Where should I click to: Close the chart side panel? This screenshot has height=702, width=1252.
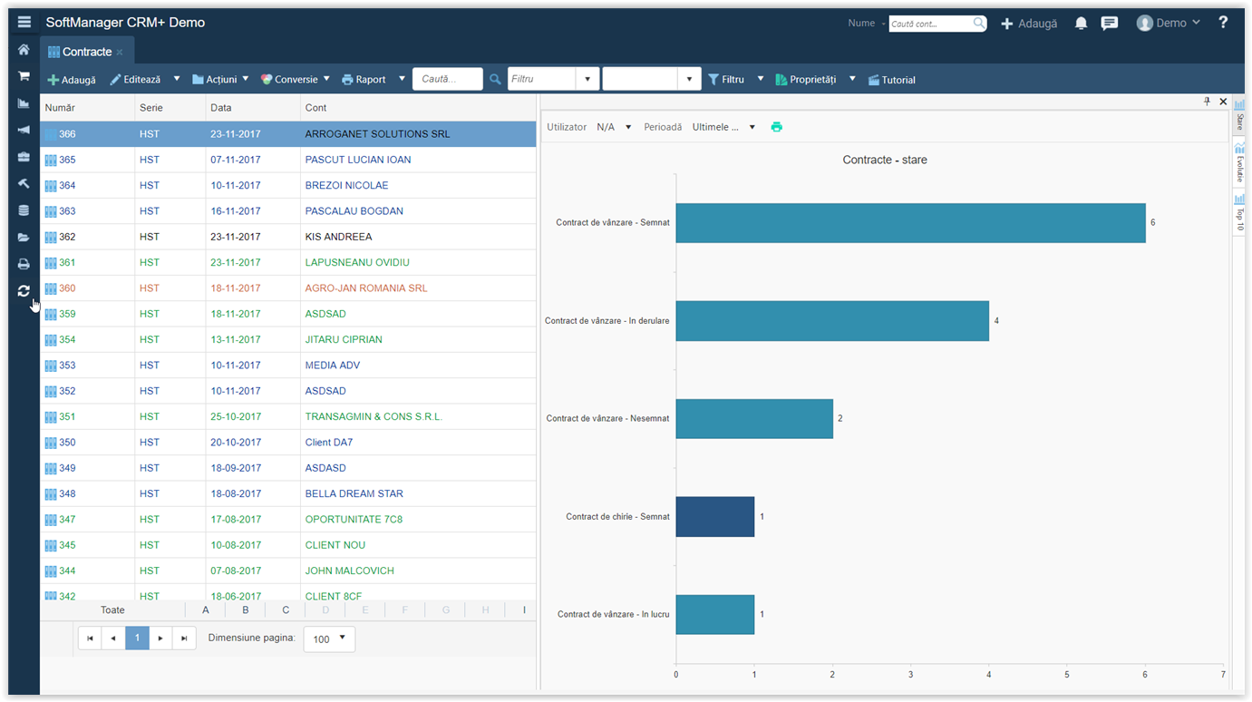(x=1223, y=102)
